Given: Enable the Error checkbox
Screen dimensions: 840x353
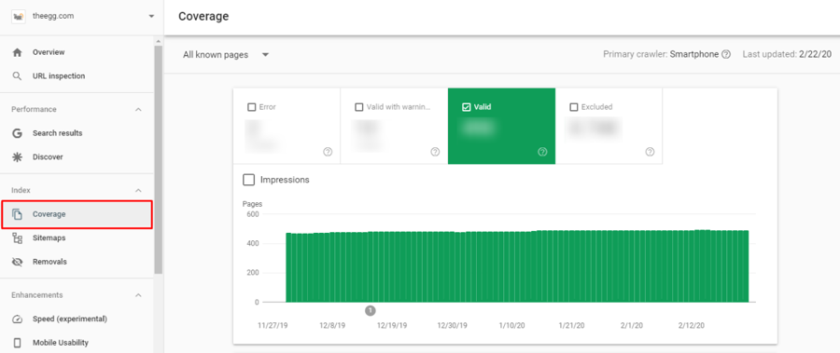Looking at the screenshot, I should pos(251,107).
